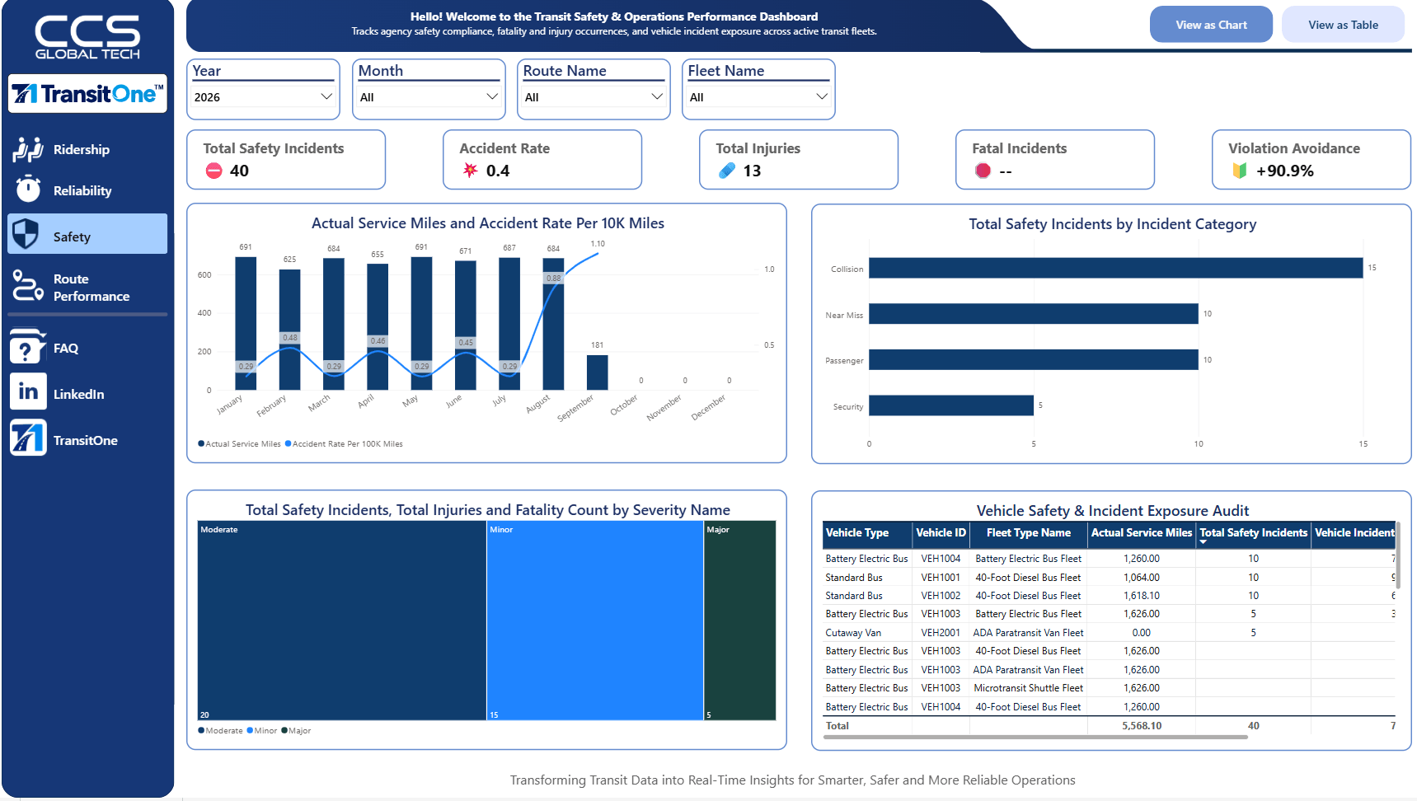Go to the Ridership page
This screenshot has height=801, width=1417.
(82, 149)
